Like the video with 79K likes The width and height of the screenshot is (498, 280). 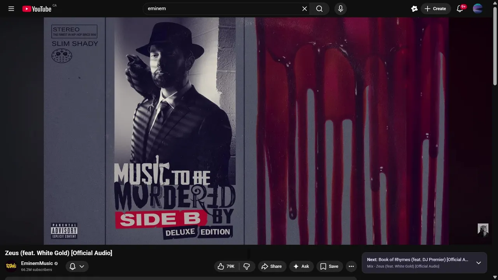click(x=226, y=266)
